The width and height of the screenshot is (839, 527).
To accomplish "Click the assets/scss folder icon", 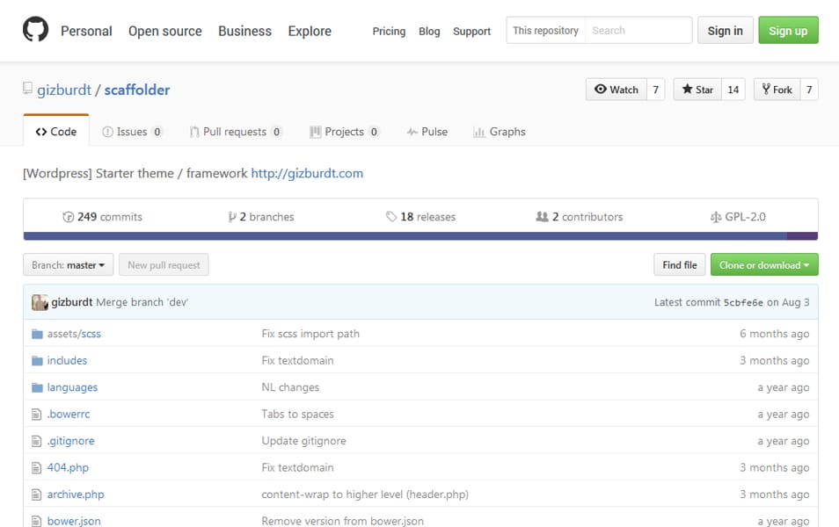I will point(37,334).
